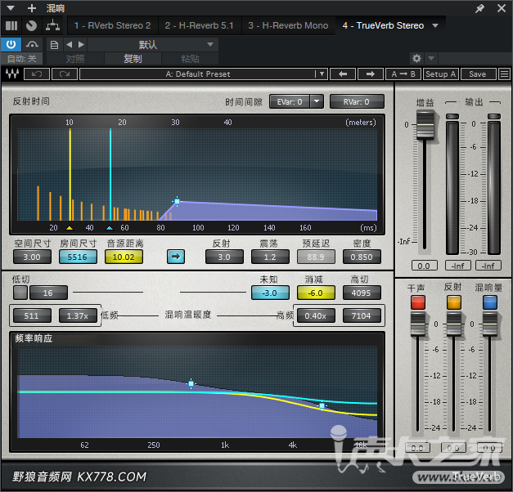Click the redo arrow in the Waves bar
Viewport: 513px width, 492px height.
pyautogui.click(x=65, y=74)
